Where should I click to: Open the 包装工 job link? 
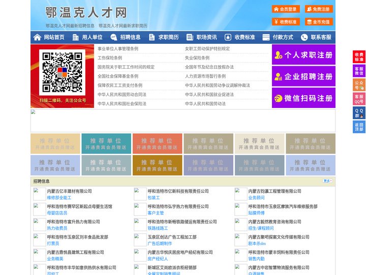154,198
